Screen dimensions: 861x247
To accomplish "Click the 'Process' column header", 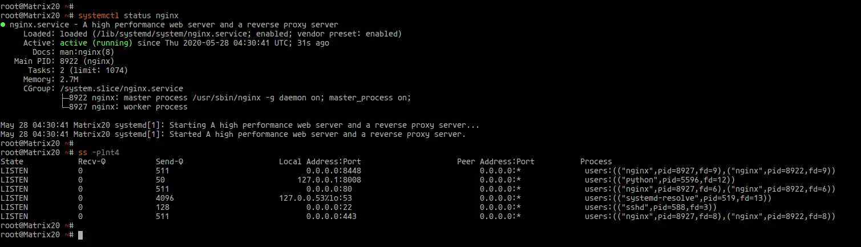I will tap(596, 161).
